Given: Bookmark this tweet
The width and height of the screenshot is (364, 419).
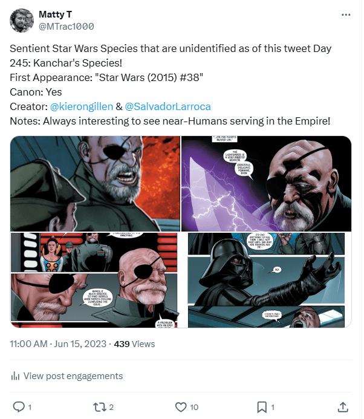Looking at the screenshot, I should click(x=262, y=406).
